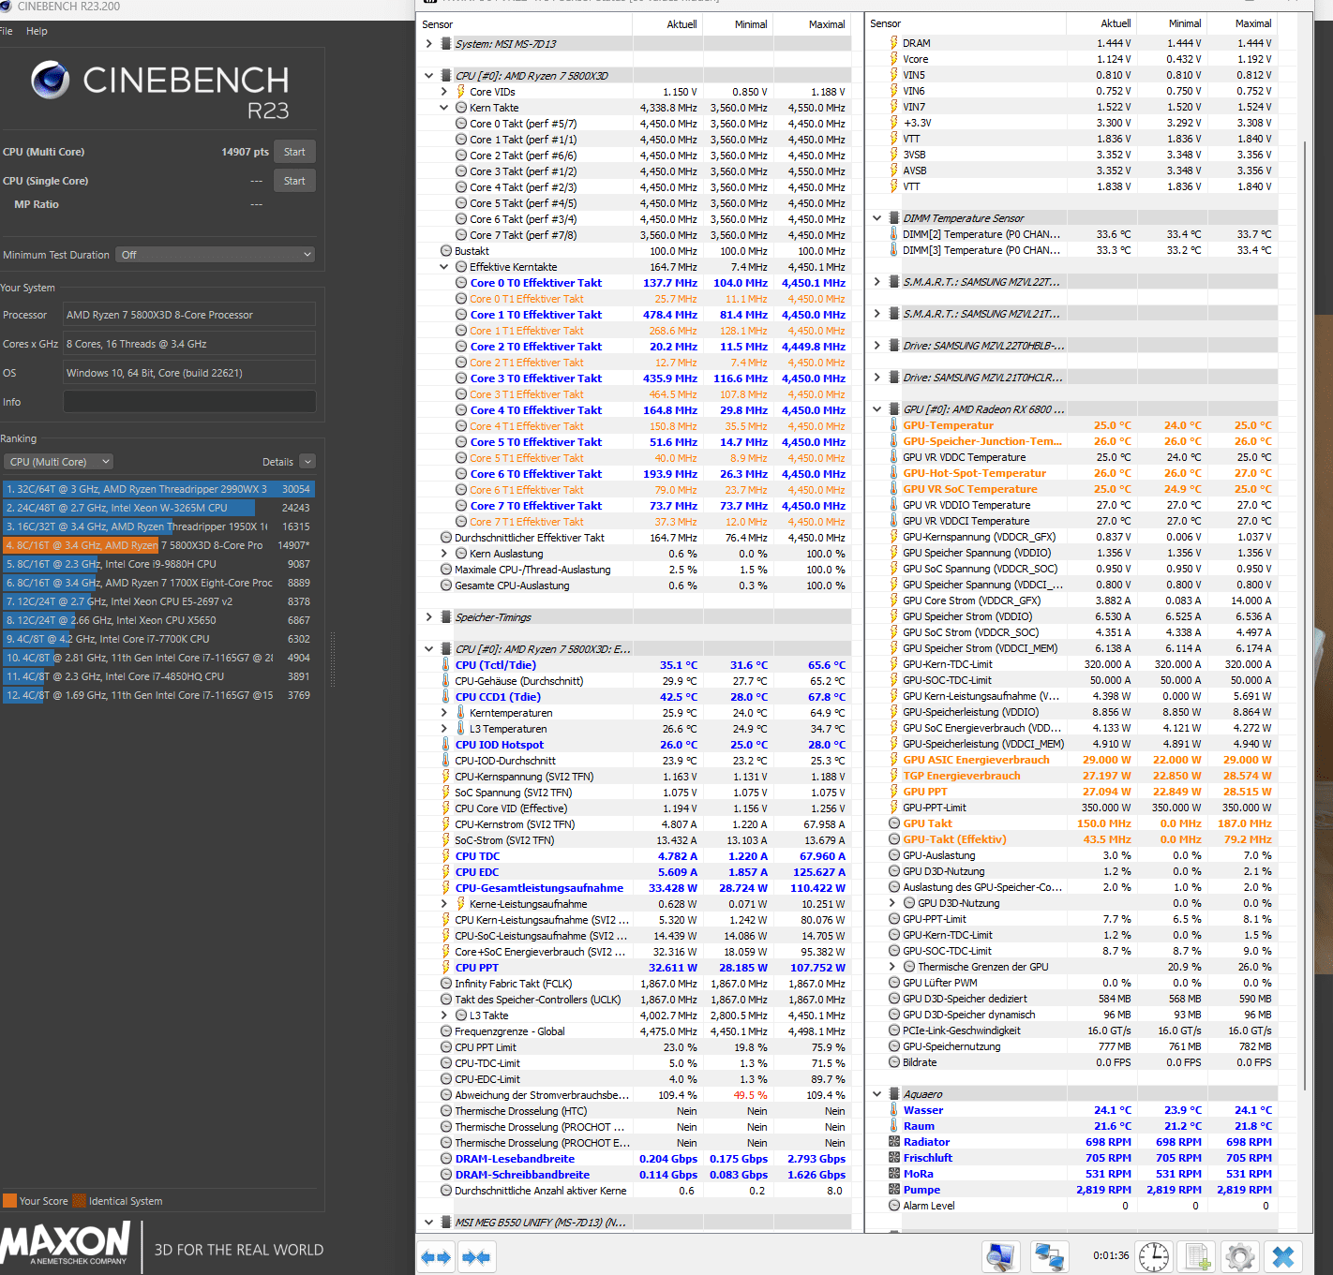
Task: Collapse the Aquaero sensor group
Action: (877, 1094)
